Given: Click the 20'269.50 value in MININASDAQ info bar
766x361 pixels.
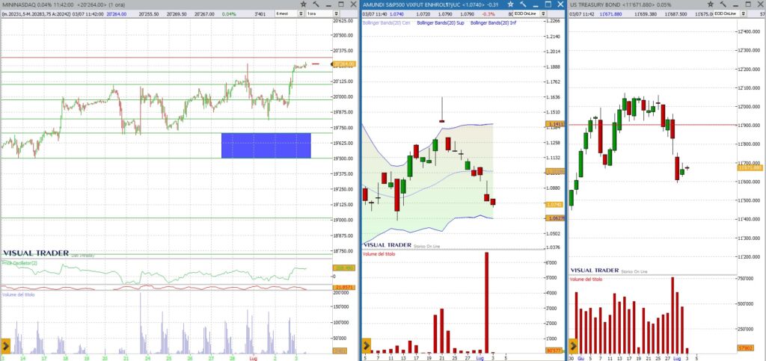Looking at the screenshot, I should click(x=177, y=14).
